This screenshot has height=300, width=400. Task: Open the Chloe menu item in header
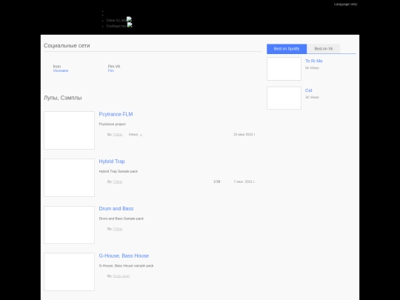tap(116, 20)
